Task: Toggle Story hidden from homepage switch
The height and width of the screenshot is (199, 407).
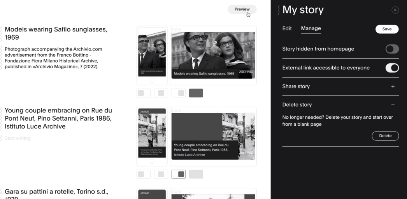Action: 392,49
